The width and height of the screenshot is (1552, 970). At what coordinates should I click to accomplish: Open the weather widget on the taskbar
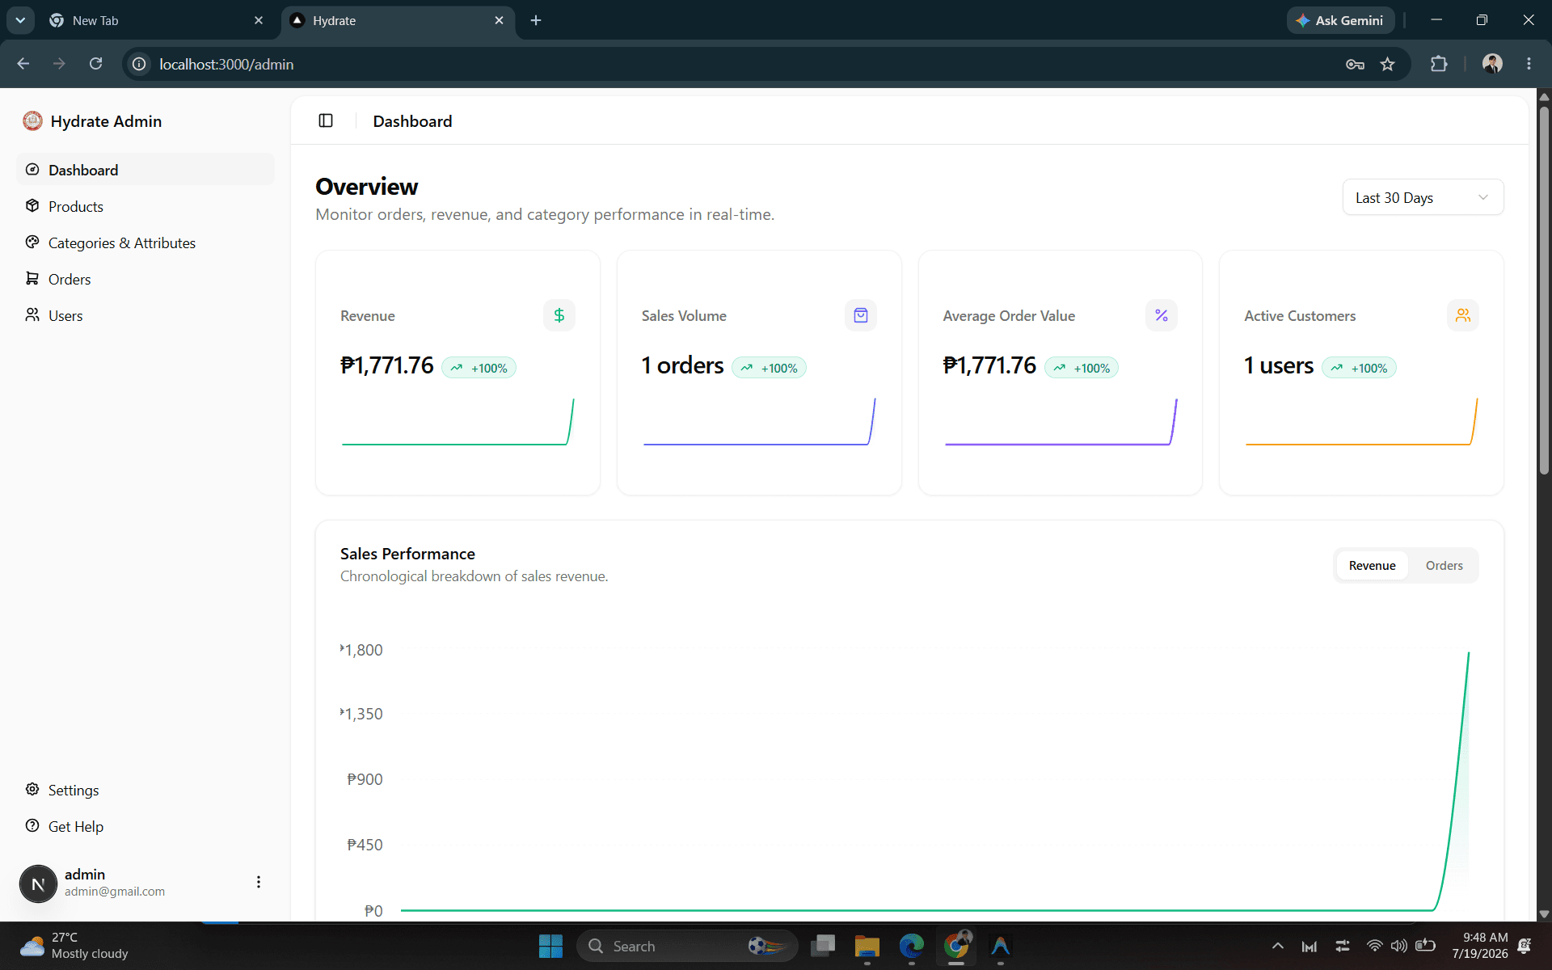point(74,946)
